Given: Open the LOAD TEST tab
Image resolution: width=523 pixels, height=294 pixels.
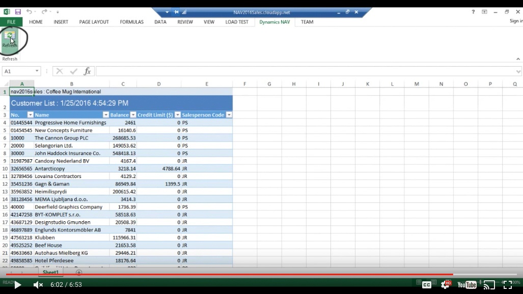Looking at the screenshot, I should [237, 22].
